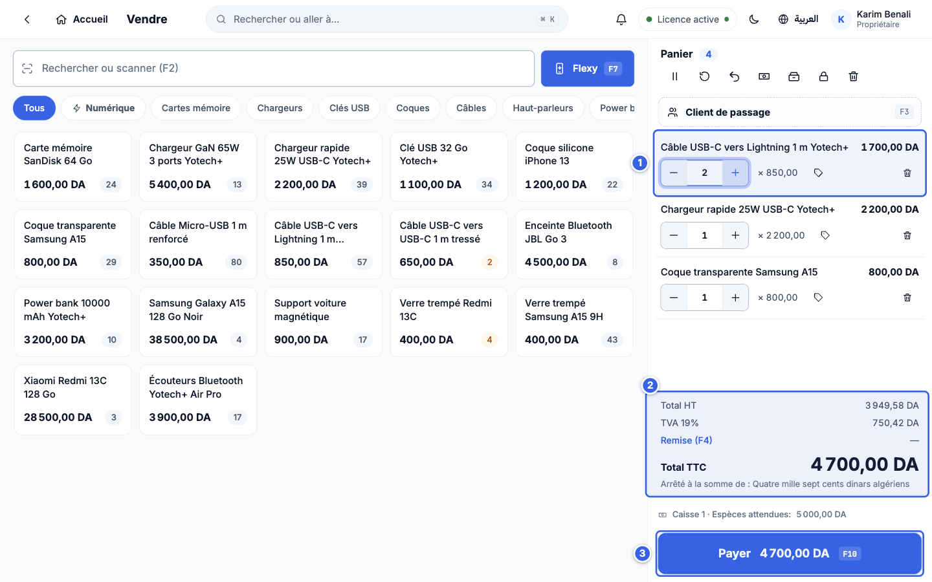Open notifications bell
This screenshot has height=582, width=932.
coord(621,19)
